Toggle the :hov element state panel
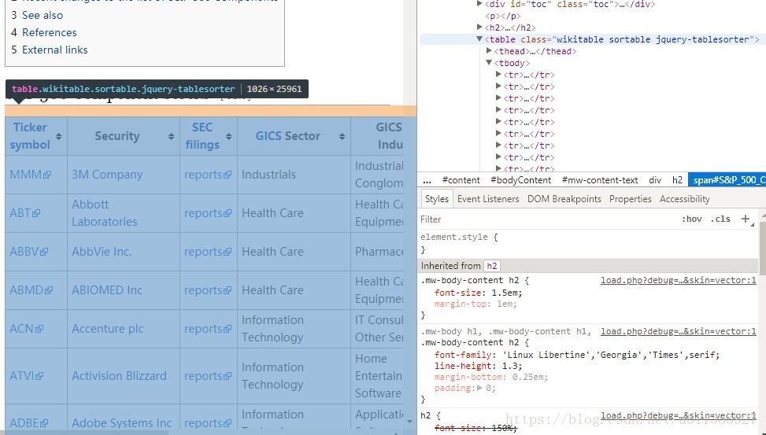Image resolution: width=766 pixels, height=435 pixels. (692, 219)
